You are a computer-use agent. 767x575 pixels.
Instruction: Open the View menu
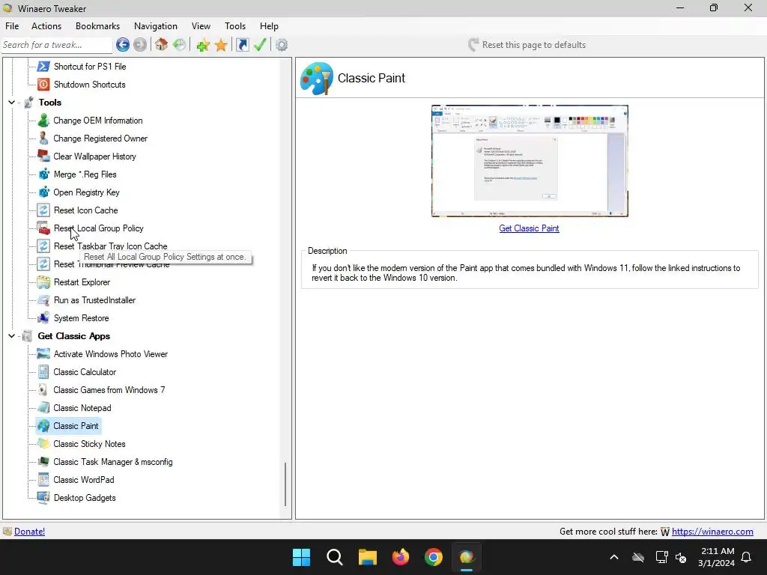tap(201, 26)
